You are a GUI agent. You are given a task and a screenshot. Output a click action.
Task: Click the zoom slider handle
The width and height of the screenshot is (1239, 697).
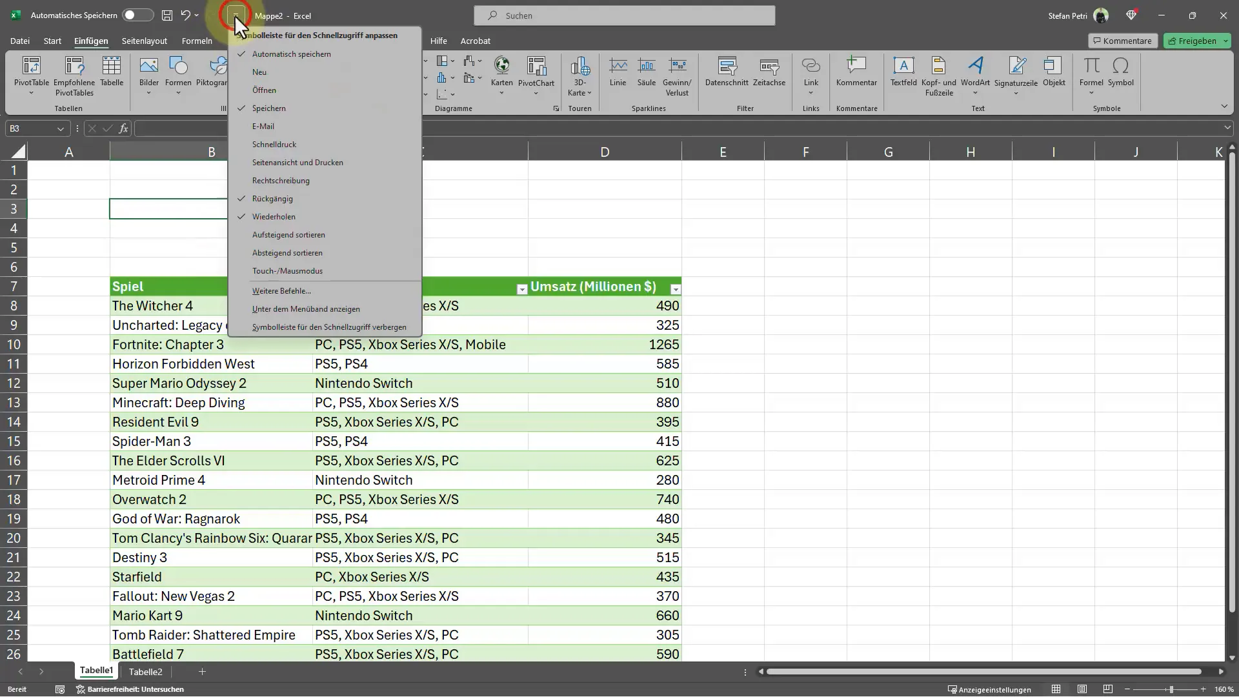click(x=1171, y=689)
